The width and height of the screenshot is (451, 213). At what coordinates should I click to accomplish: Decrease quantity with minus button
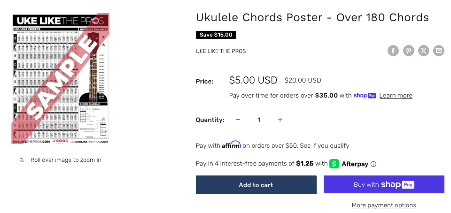[238, 120]
